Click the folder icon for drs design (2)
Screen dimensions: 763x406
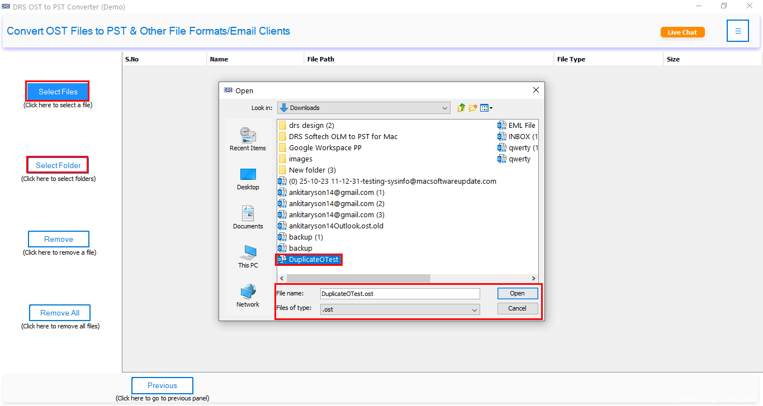tap(282, 126)
